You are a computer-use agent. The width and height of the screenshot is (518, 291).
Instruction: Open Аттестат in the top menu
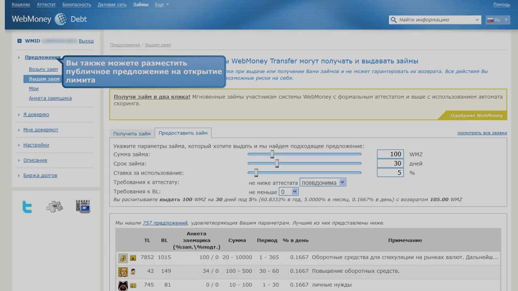pos(46,5)
